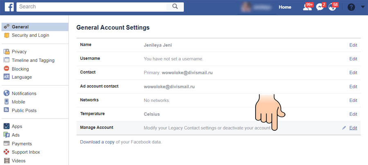Click the primary email in Contact row
This screenshot has height=165, width=368.
tap(187, 73)
